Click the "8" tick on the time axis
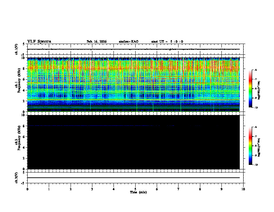The width and height of the screenshot is (274, 212). point(200,189)
